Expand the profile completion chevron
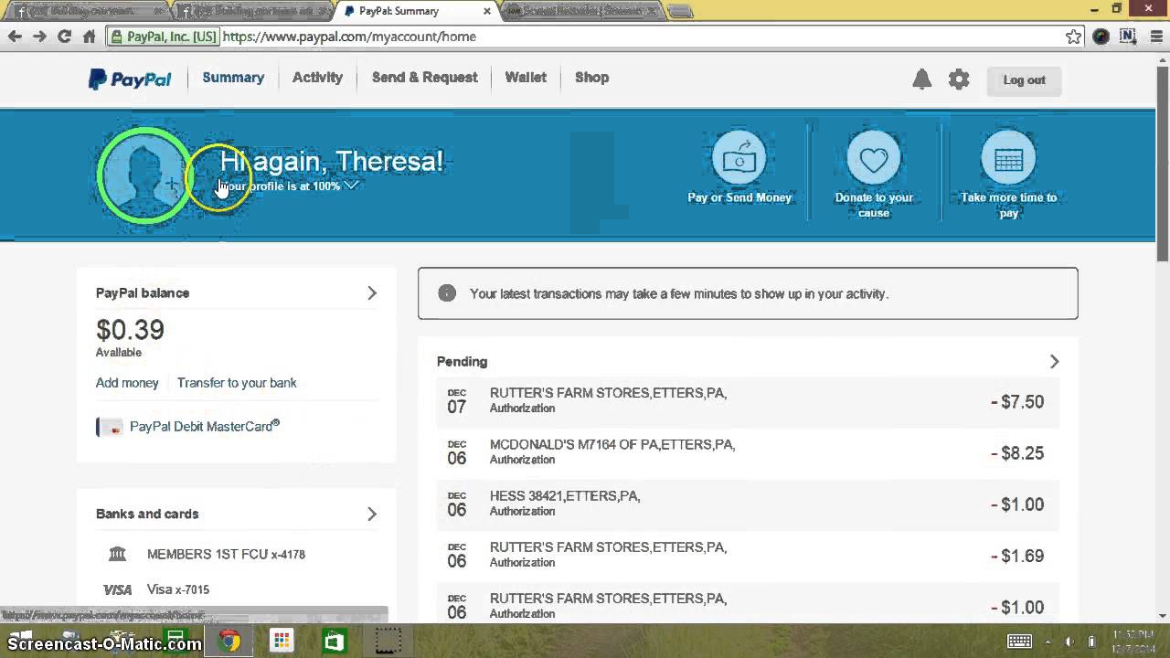The width and height of the screenshot is (1170, 658). click(351, 185)
